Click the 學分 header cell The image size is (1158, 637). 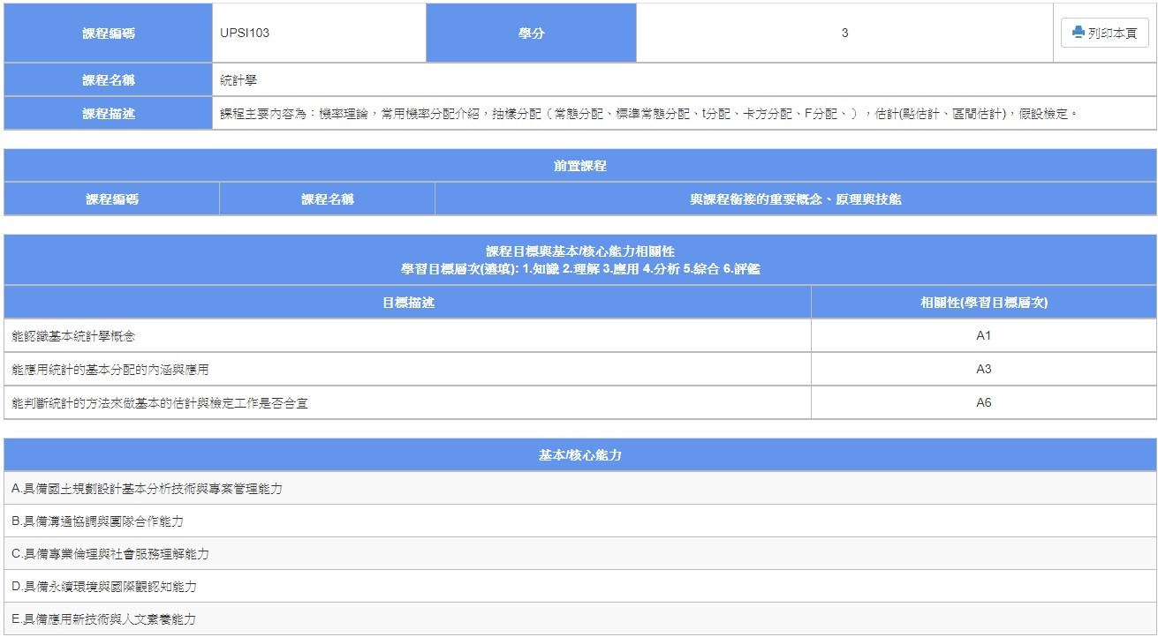[x=531, y=33]
